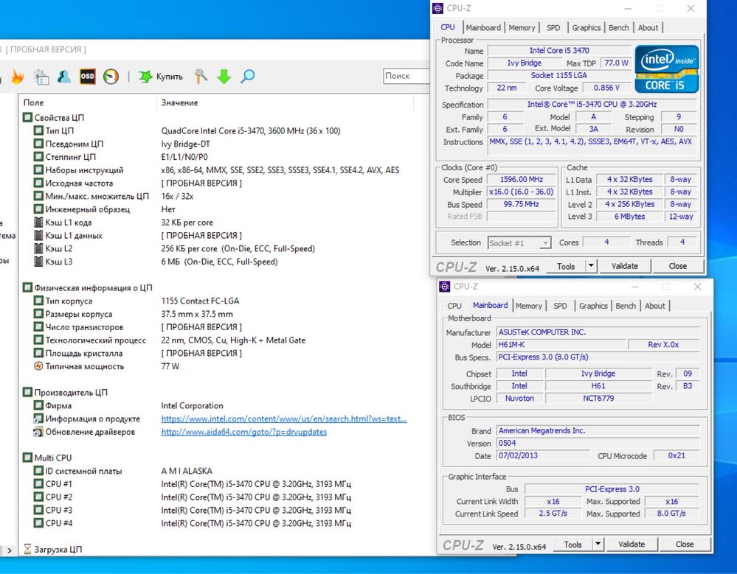Viewport: 737px width, 574px height.
Task: Click the green down-arrow update icon
Action: pyautogui.click(x=224, y=77)
